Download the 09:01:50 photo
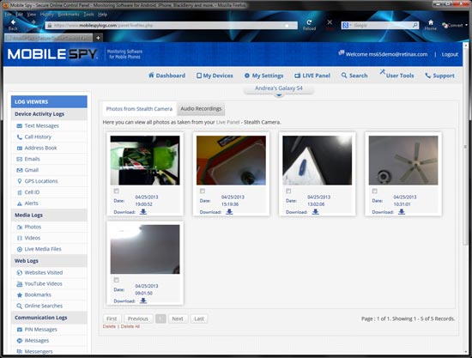This screenshot has width=472, height=358. click(143, 300)
